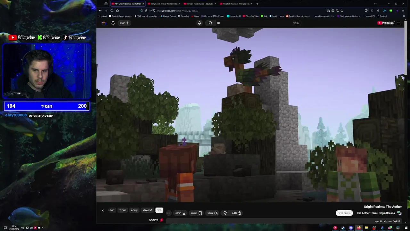
Task: Focus the YouTube search input field
Action: [258, 23]
